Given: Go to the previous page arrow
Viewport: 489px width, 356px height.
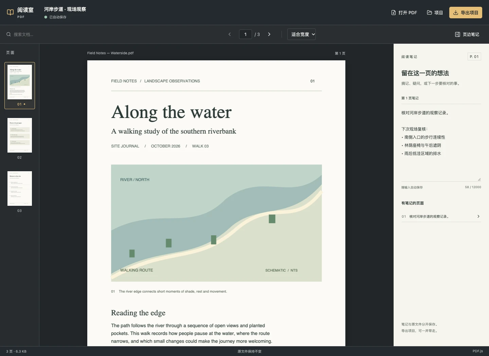Looking at the screenshot, I should click(x=230, y=34).
